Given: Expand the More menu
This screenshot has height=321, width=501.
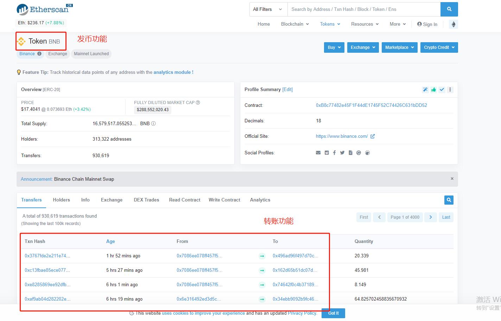Looking at the screenshot, I should 398,24.
